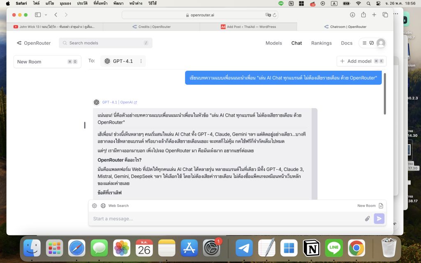Open the Trash in the Dock
This screenshot has width=421, height=263.
click(389, 248)
